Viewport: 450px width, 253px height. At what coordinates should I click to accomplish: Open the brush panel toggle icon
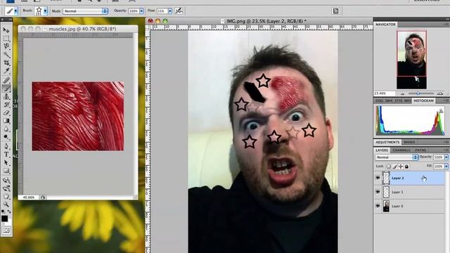click(335, 11)
